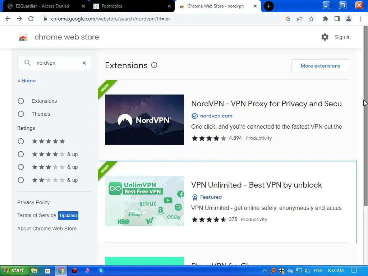Viewport: 368px width, 276px height.
Task: Click the address bar URL
Action: click(x=110, y=19)
